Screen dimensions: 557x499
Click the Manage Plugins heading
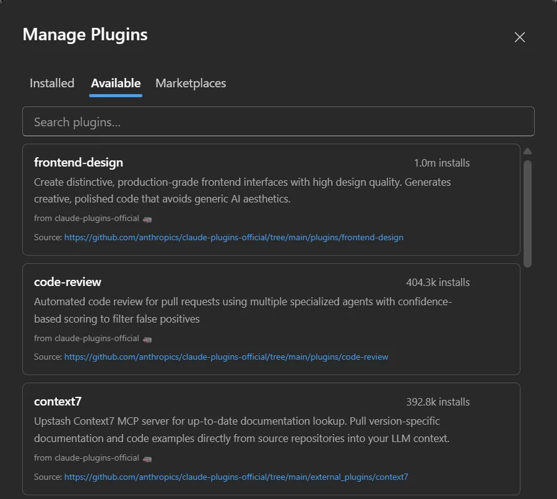click(85, 35)
